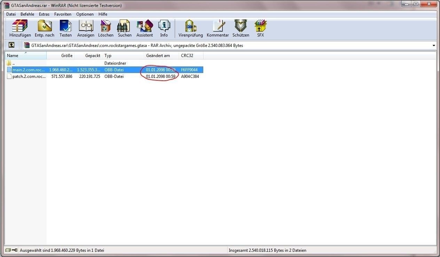Run the Testen archive test
Screen dimensions: 440x257
(65, 29)
